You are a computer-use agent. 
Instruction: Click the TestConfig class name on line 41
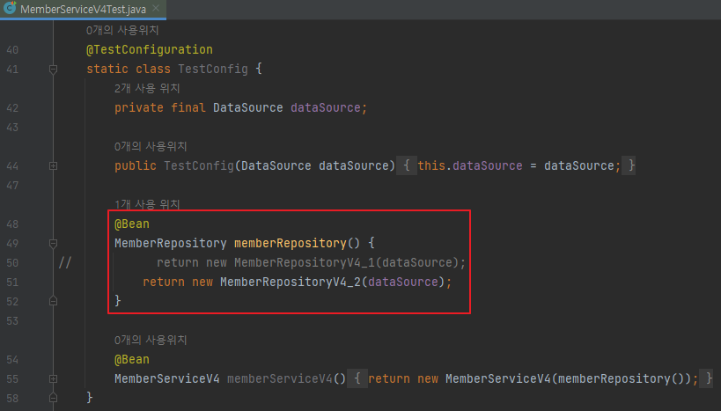[x=213, y=69]
